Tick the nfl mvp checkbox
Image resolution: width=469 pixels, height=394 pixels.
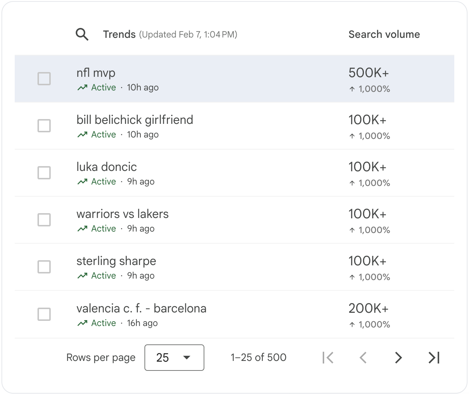coord(44,79)
